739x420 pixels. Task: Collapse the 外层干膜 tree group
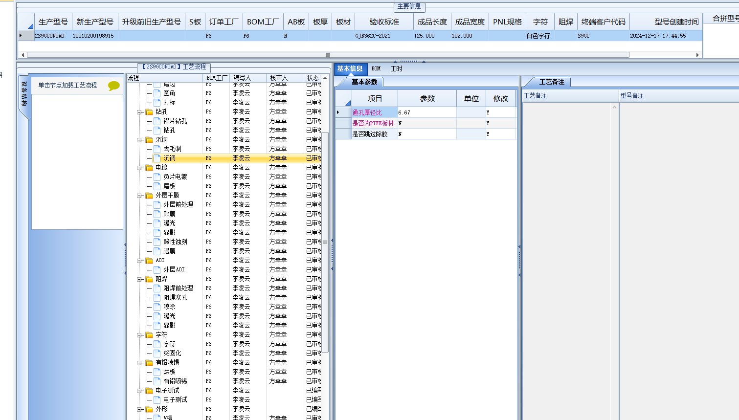[x=139, y=196]
